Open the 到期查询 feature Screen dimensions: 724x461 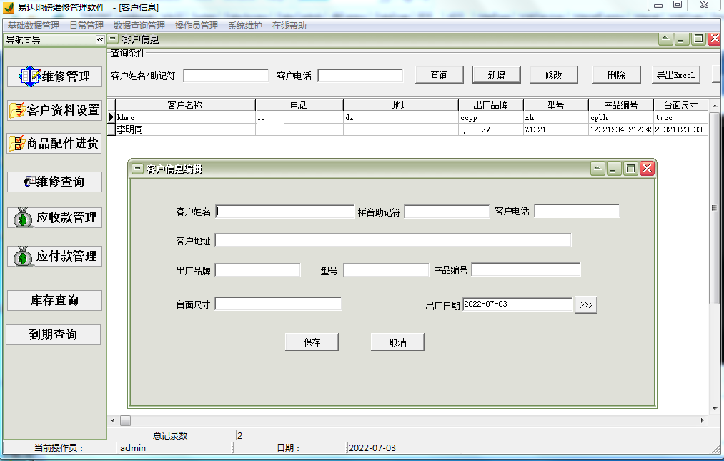tap(54, 334)
